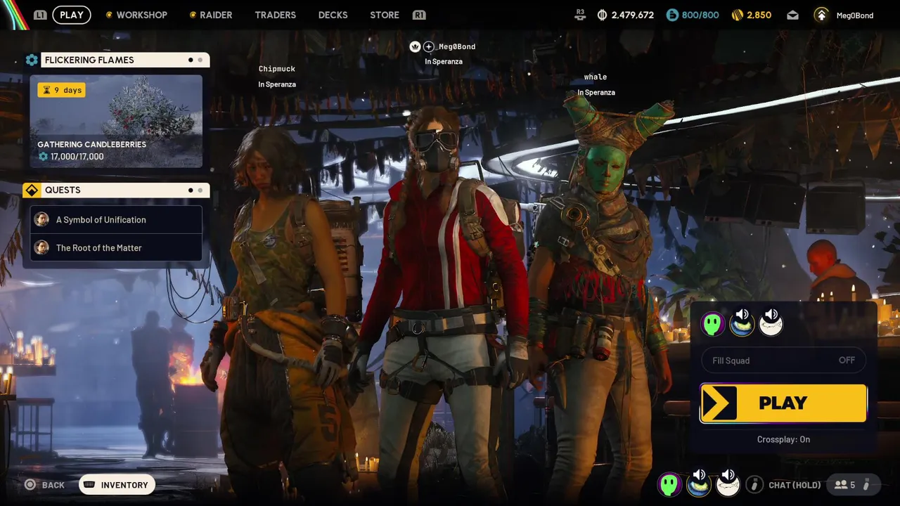Image resolution: width=900 pixels, height=506 pixels.
Task: Open the mail envelope icon
Action: 792,15
